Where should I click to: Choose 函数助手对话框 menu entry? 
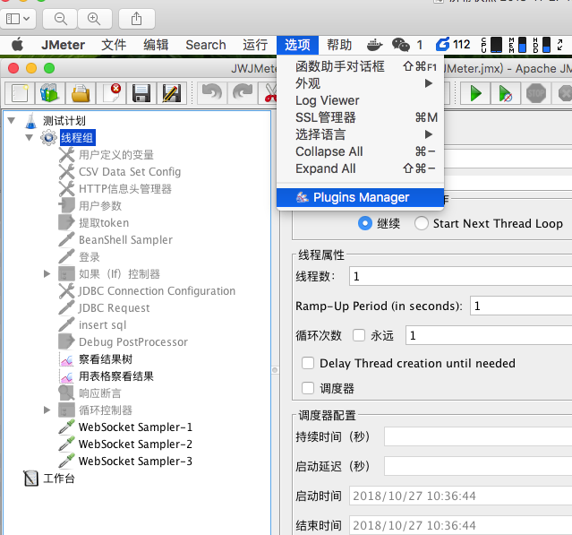point(360,66)
